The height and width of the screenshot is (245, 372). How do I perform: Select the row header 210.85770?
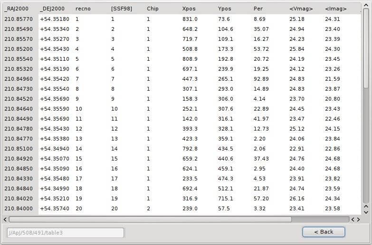pos(19,19)
